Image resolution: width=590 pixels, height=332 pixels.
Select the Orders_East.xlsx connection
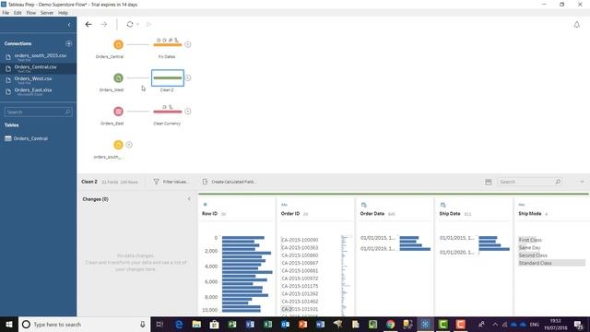39,91
